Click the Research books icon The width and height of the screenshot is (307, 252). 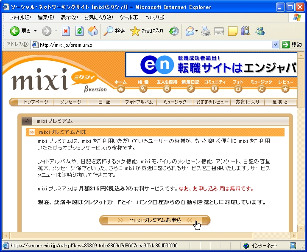click(x=246, y=31)
